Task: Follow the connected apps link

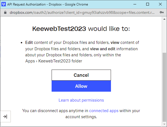Action: (104, 111)
